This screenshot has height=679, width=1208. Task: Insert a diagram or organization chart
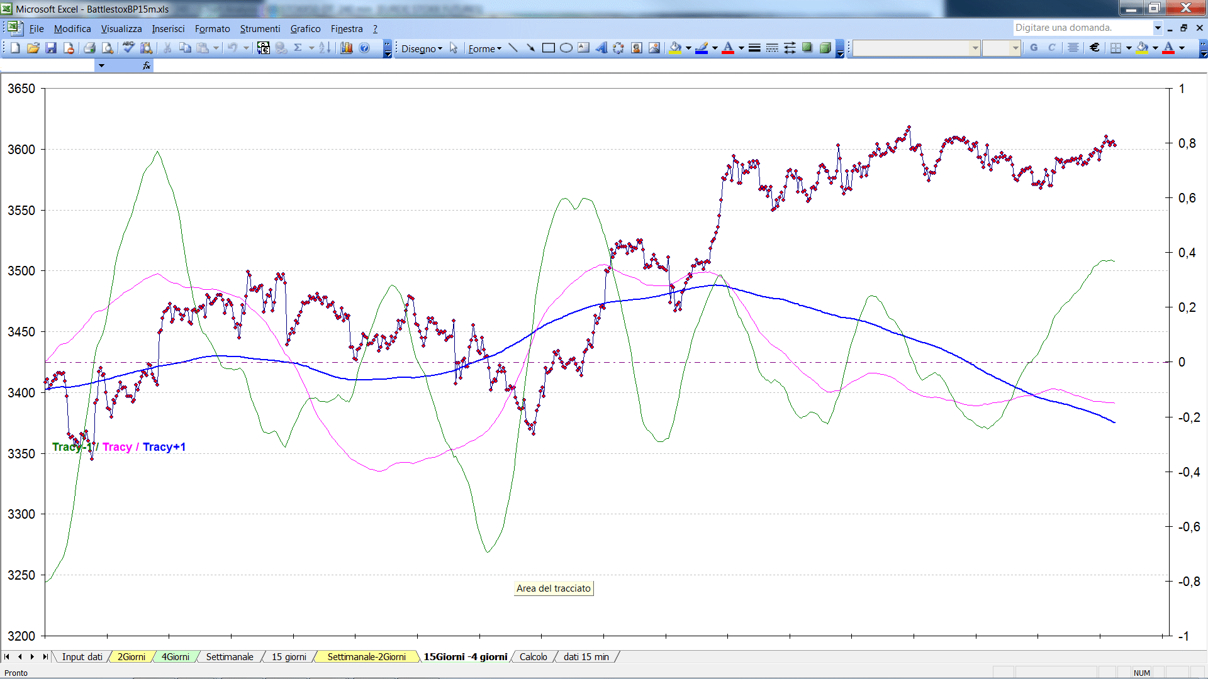pyautogui.click(x=618, y=48)
